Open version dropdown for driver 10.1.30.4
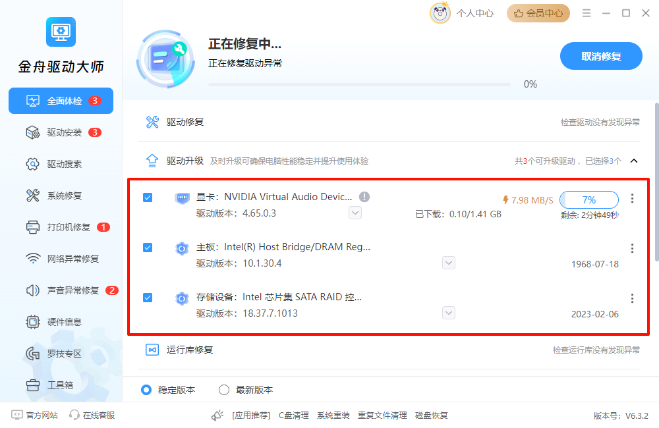659x428 pixels. click(449, 263)
